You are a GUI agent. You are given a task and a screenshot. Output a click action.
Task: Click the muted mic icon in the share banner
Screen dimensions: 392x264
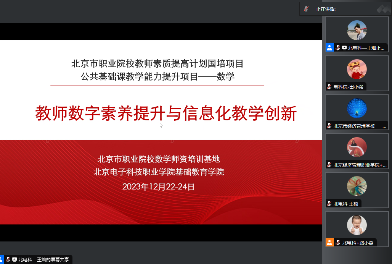click(8, 259)
